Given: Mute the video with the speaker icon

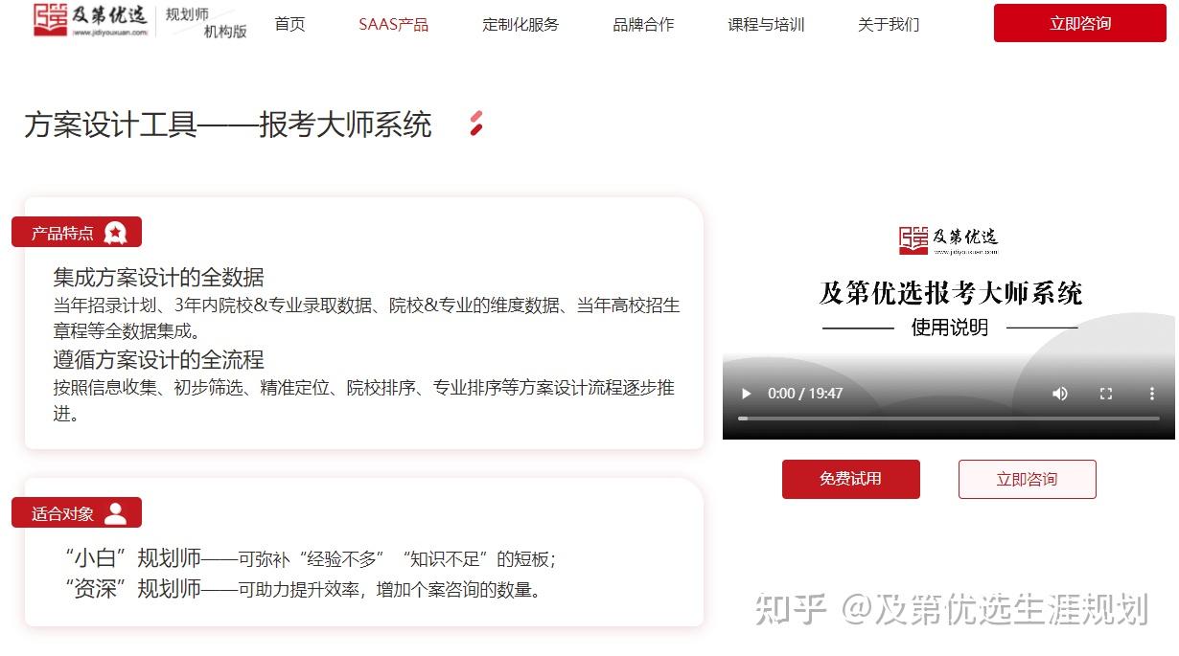Looking at the screenshot, I should point(1060,394).
